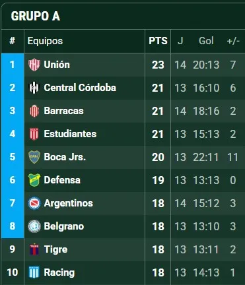Click the Argentinos crest icon

point(34,203)
